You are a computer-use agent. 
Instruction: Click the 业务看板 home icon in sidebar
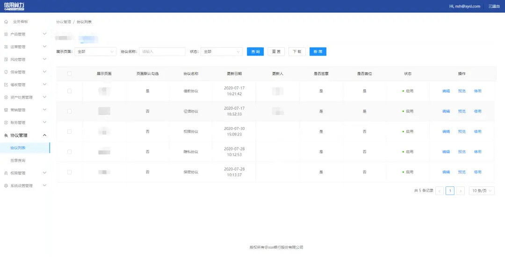pos(6,21)
